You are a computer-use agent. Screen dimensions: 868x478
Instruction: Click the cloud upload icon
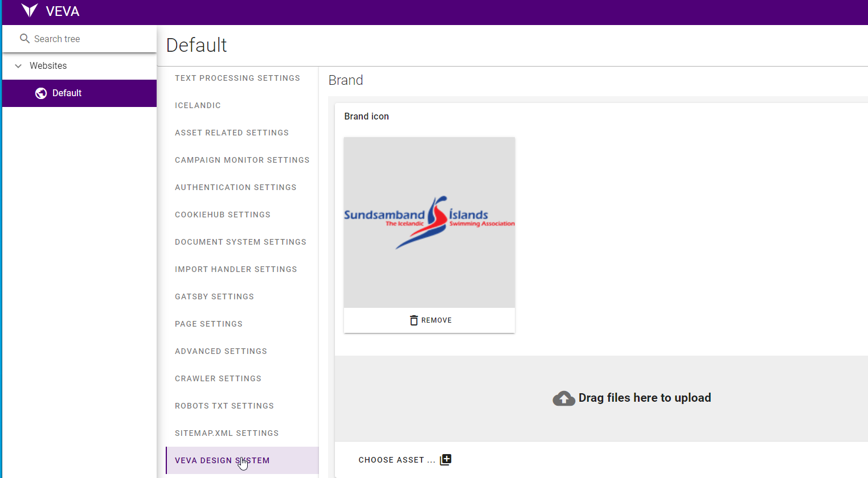click(564, 398)
